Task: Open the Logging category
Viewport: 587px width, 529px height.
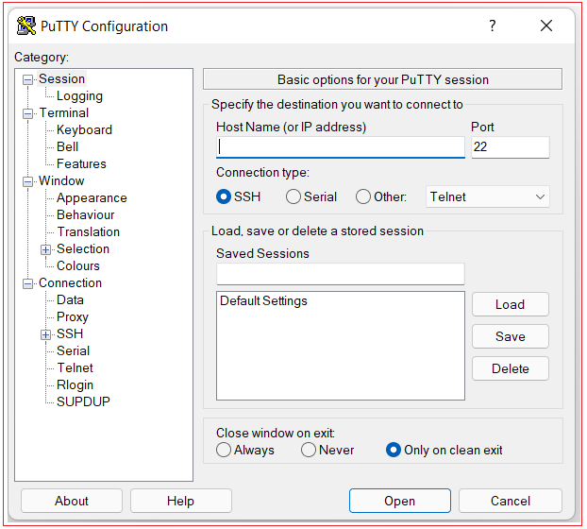Action: (x=79, y=96)
